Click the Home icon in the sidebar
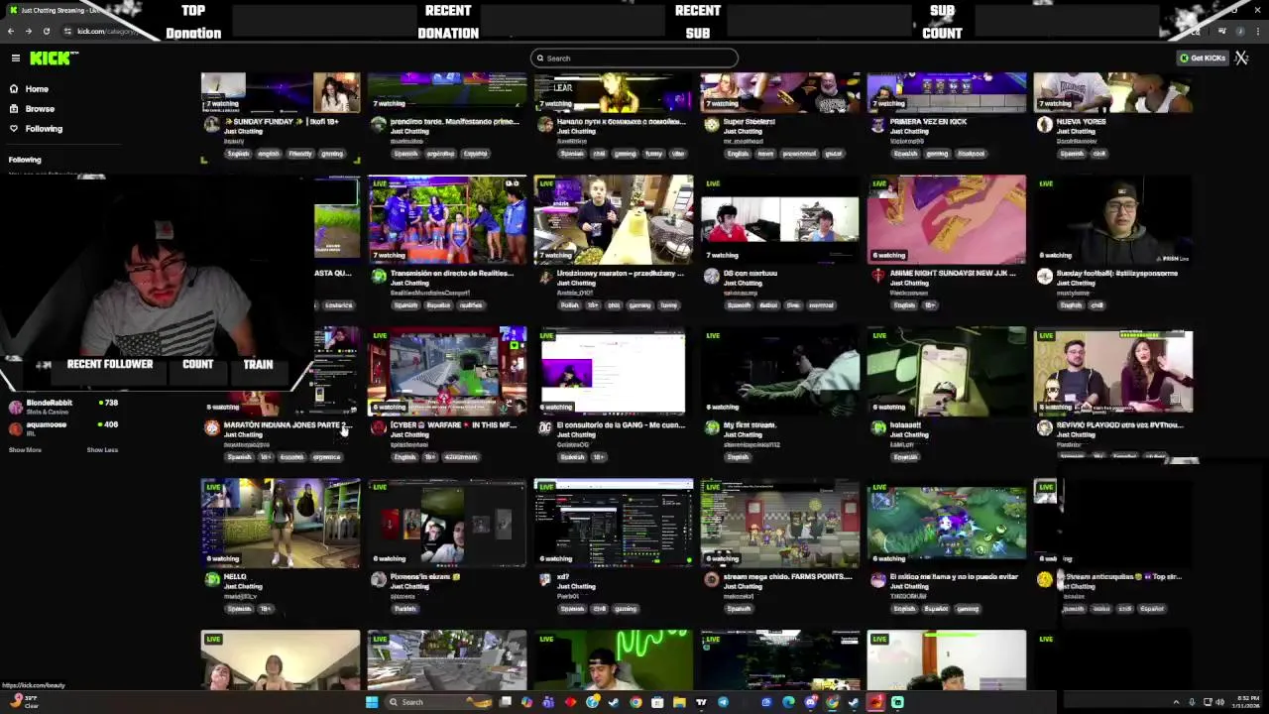The height and width of the screenshot is (714, 1269). 14,89
